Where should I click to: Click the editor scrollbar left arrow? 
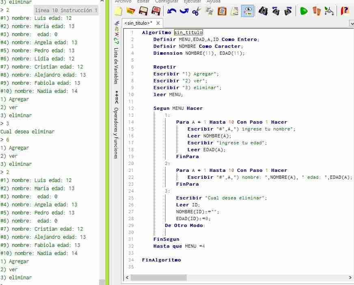127,277
